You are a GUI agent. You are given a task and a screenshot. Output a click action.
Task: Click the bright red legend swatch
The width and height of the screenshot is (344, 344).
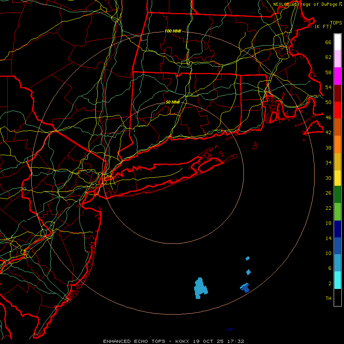[x=338, y=110]
